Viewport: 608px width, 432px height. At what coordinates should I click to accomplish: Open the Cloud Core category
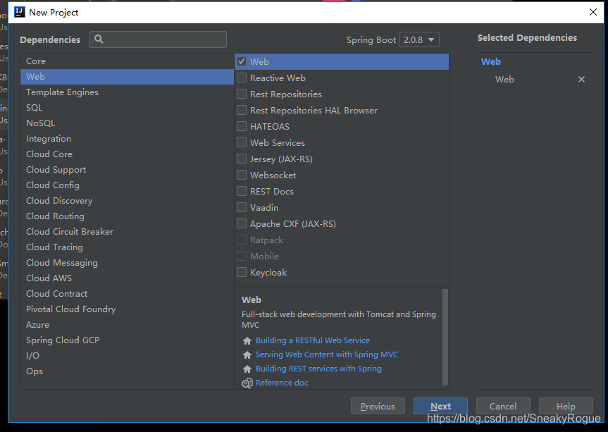[127, 154]
